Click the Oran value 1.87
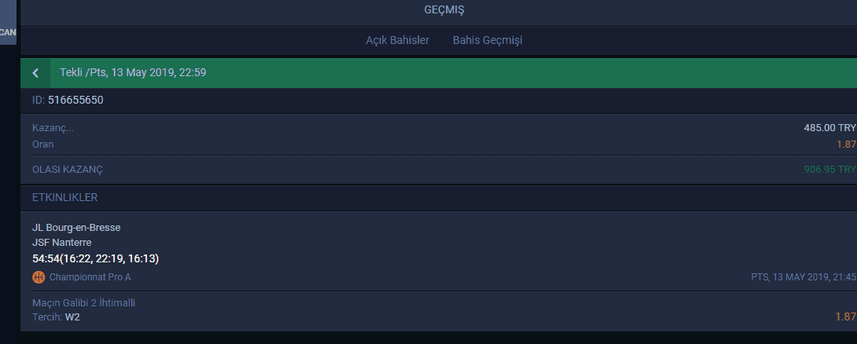 click(846, 145)
